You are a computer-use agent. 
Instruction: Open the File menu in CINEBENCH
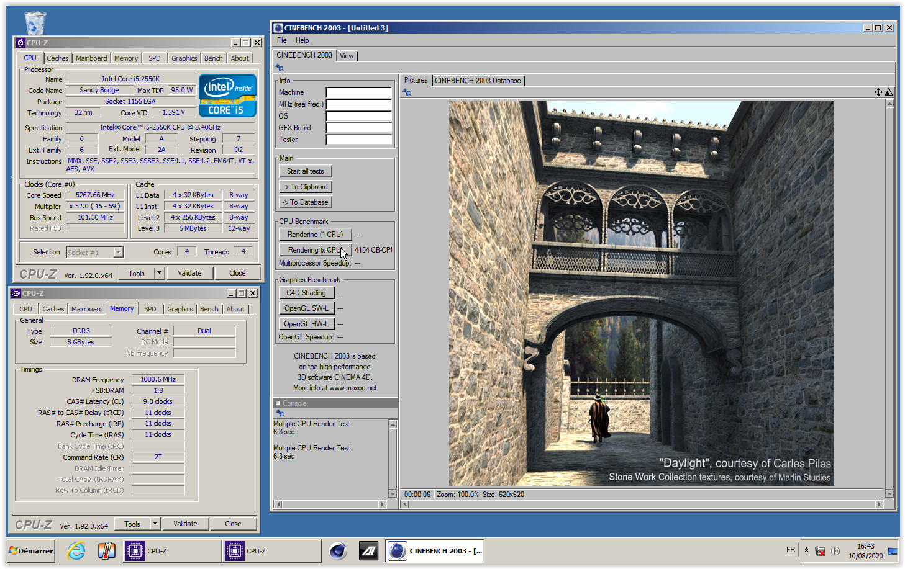click(281, 40)
